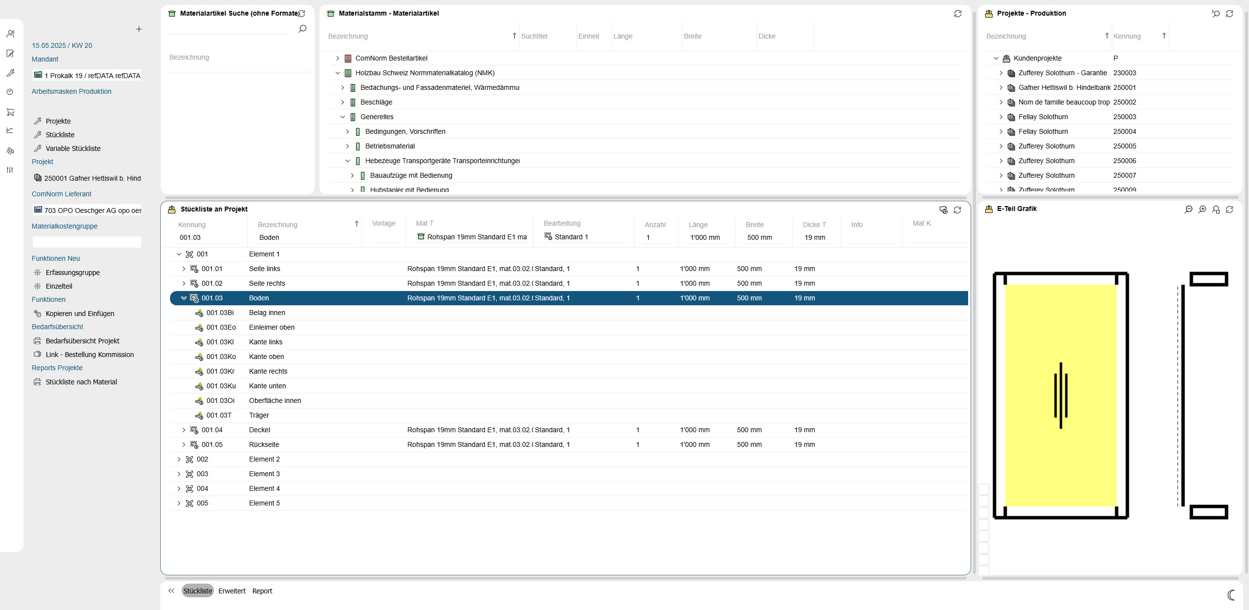1249x610 pixels.
Task: Collapse the 001.03 Boden row
Action: 184,298
